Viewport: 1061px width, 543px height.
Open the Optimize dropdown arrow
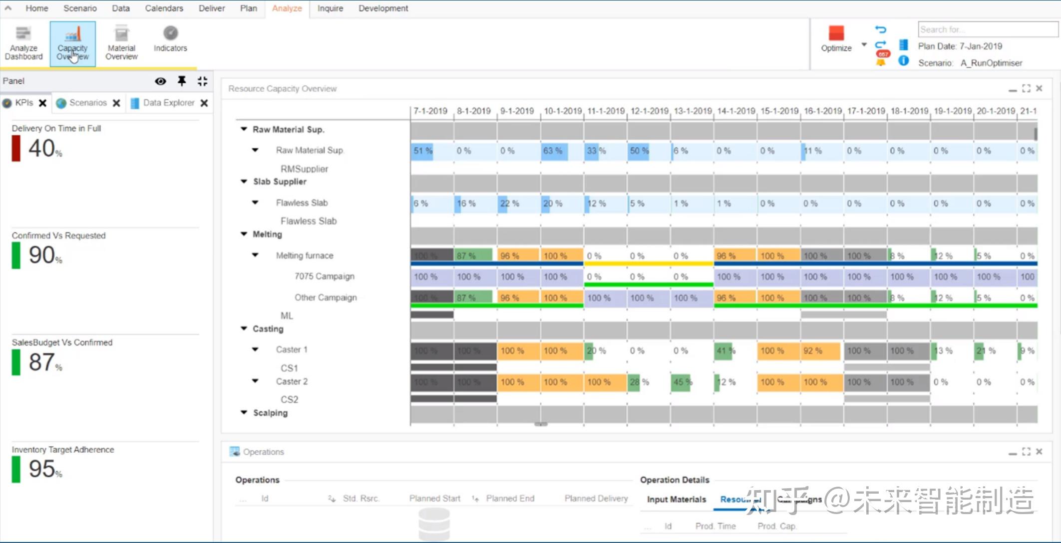pyautogui.click(x=864, y=45)
